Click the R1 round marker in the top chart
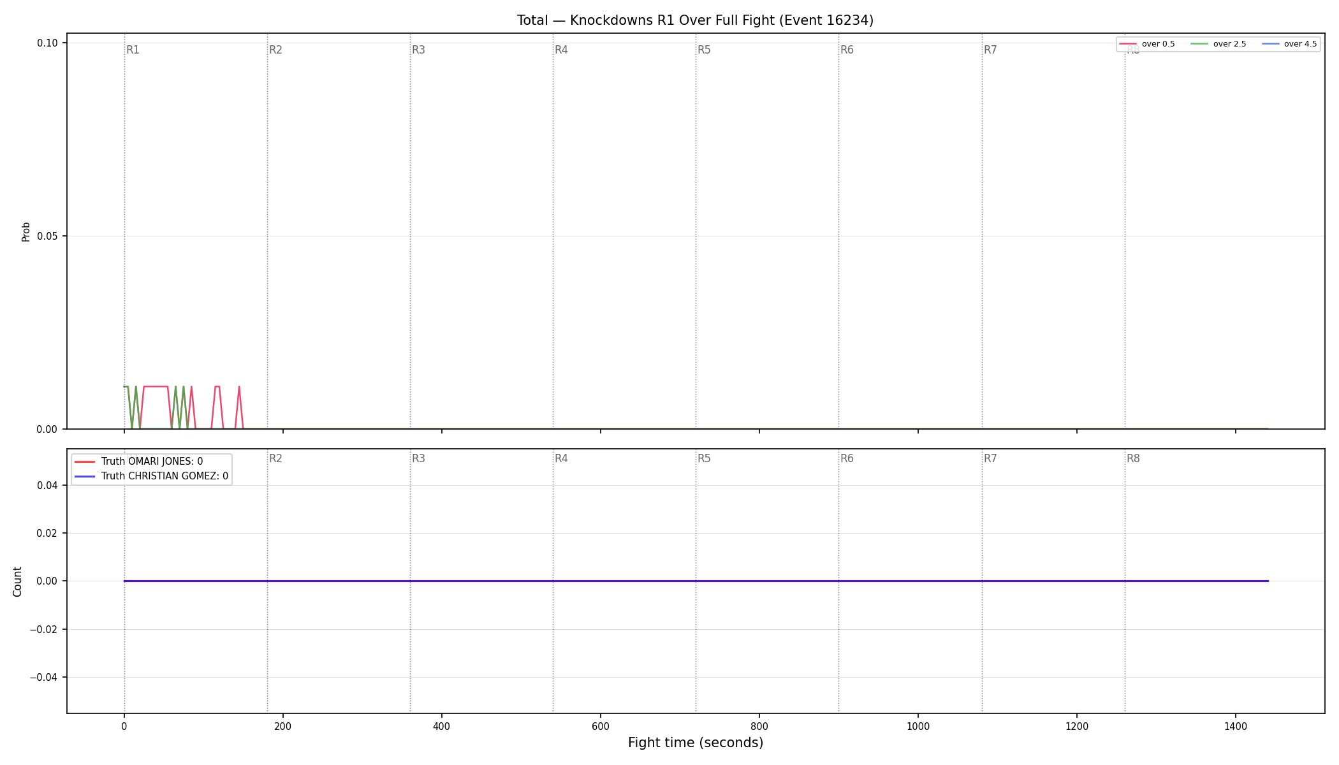 click(x=133, y=50)
